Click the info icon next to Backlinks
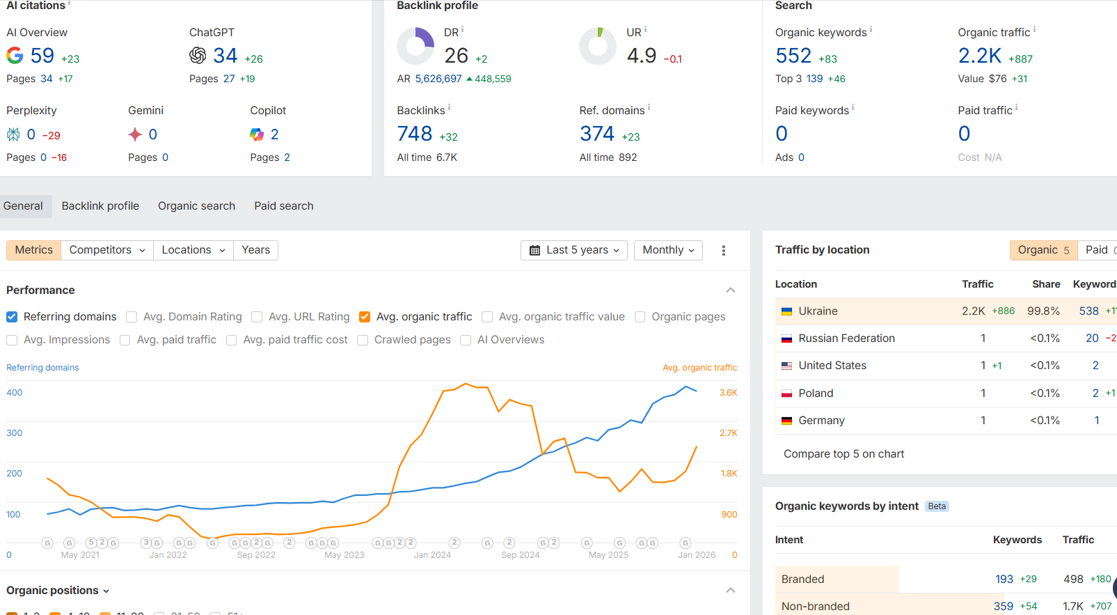 [x=450, y=108]
